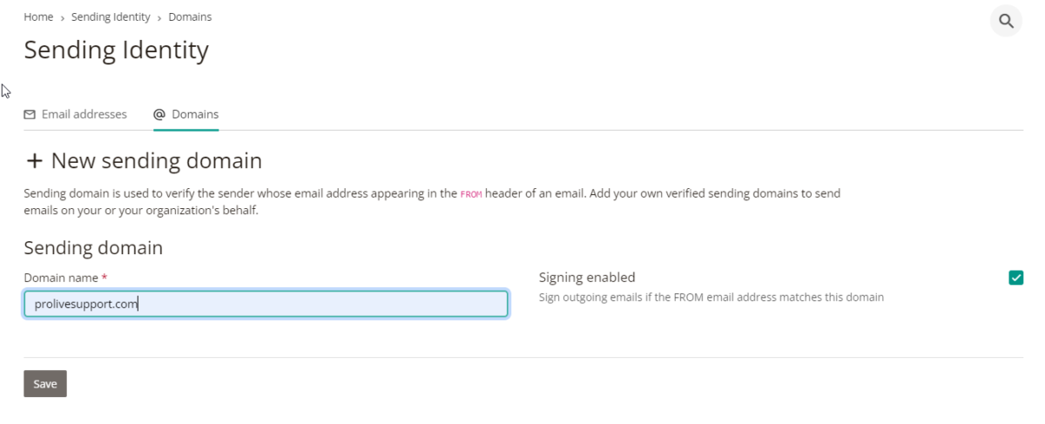Click the Sending Identity page title
This screenshot has width=1045, height=424.
coord(116,50)
